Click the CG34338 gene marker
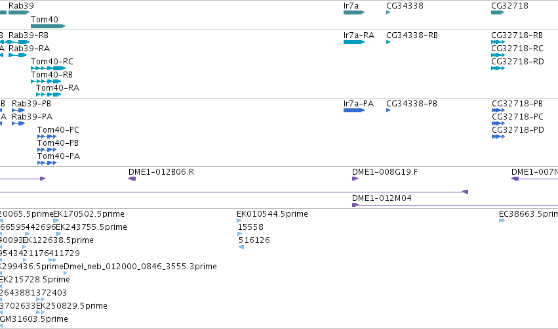The image size is (558, 329). [x=388, y=12]
